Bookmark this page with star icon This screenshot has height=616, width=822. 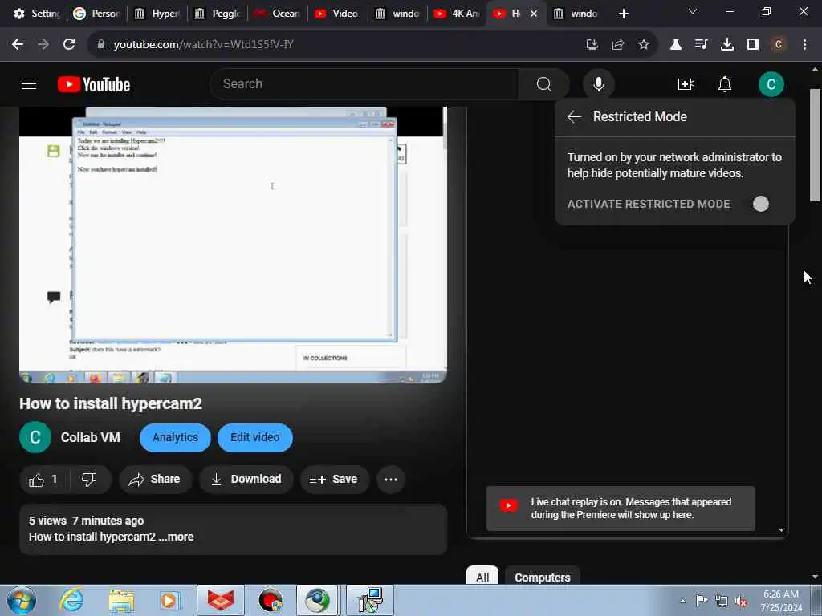[644, 45]
